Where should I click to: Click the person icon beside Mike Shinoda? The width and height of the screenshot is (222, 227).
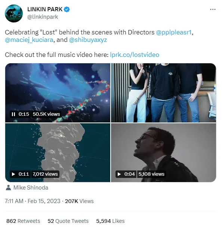point(8,188)
